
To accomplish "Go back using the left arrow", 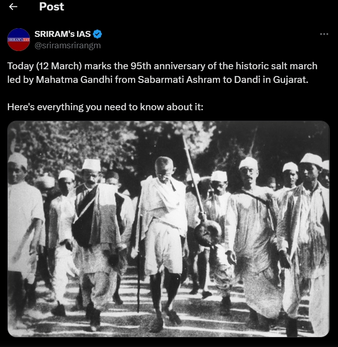I will [x=13, y=7].
